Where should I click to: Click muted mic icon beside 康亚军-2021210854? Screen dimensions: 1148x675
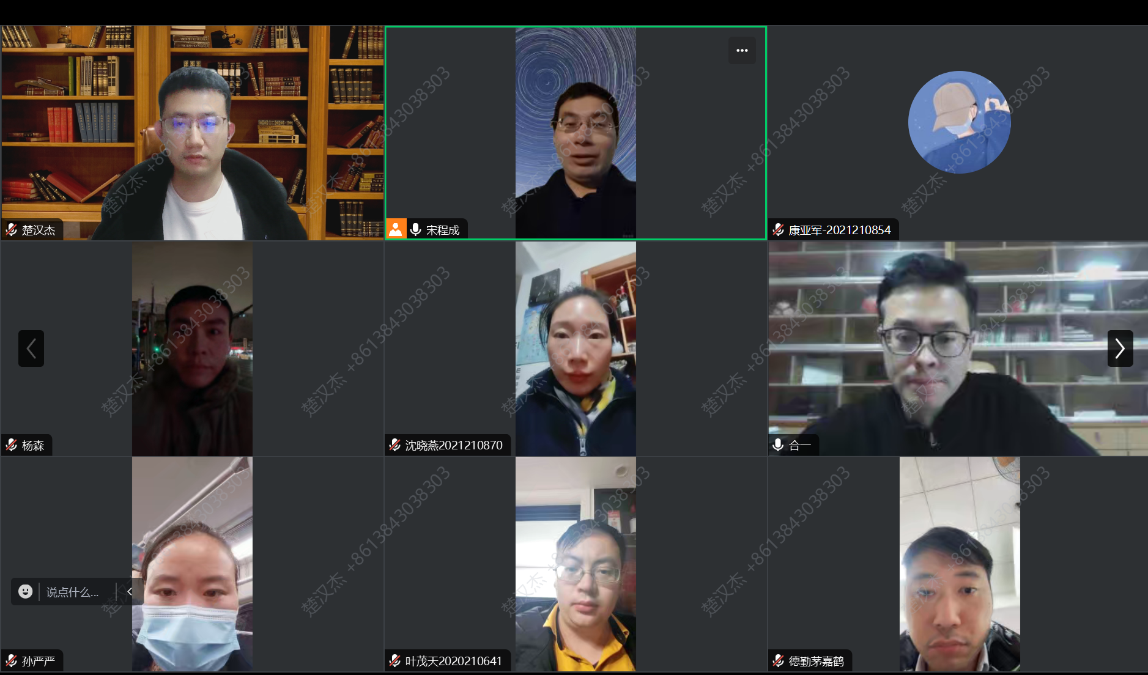click(778, 230)
